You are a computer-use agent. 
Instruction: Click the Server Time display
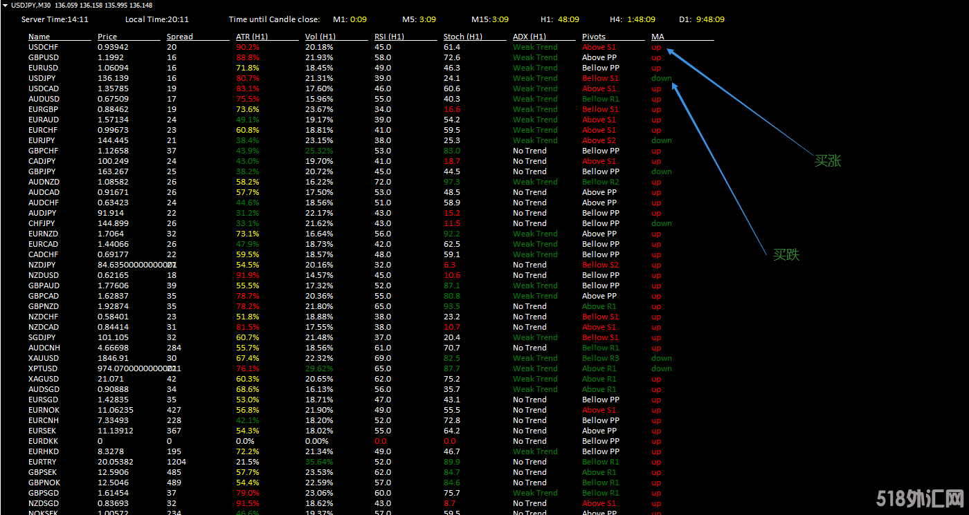click(55, 19)
